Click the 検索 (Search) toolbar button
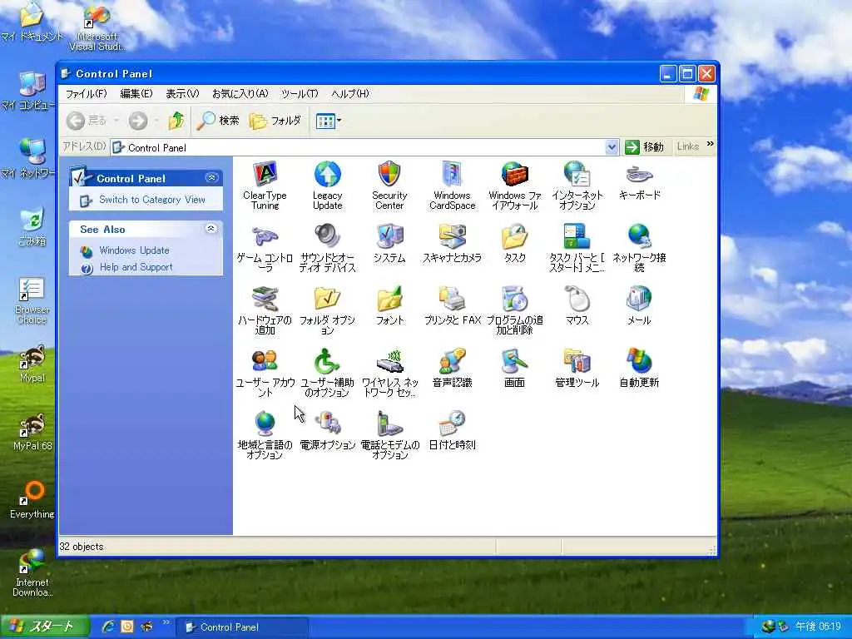 pos(218,121)
